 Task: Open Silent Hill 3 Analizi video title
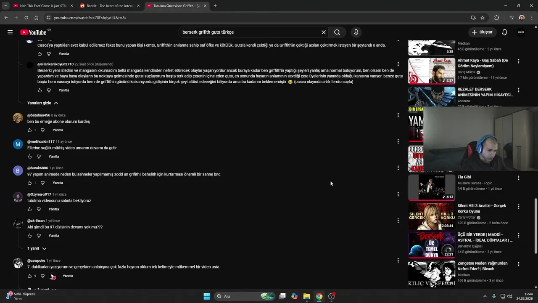(482, 208)
